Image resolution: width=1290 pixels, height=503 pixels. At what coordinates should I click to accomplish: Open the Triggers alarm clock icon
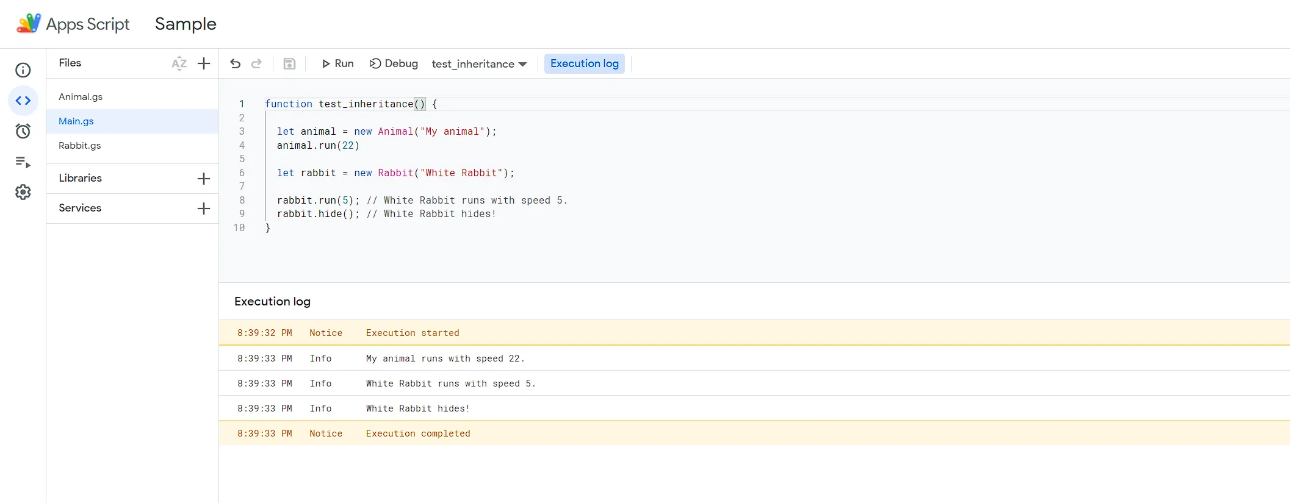click(23, 131)
